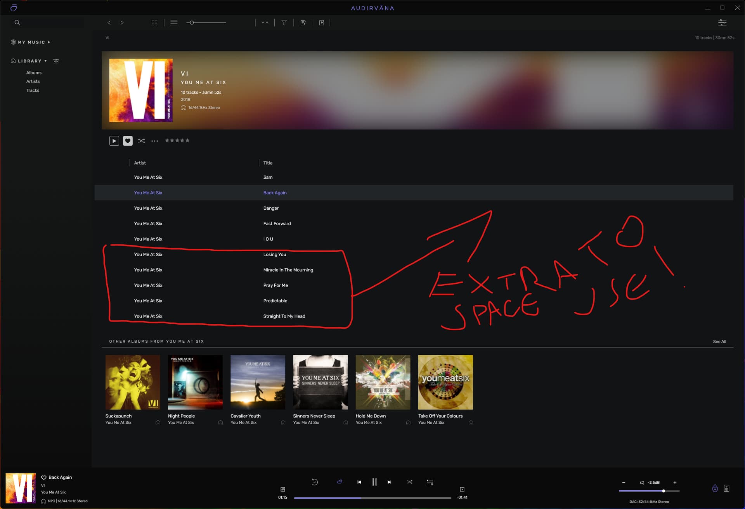The height and width of the screenshot is (509, 745).
Task: Select the track Back Again
Action: pos(414,193)
